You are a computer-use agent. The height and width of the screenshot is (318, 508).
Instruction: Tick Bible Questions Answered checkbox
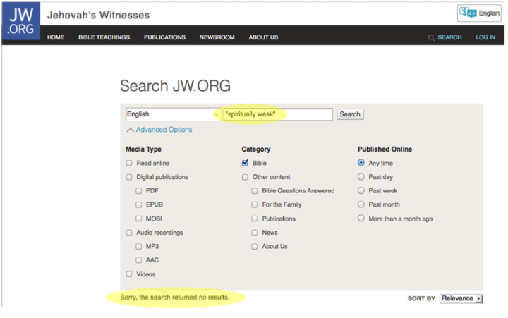[x=255, y=191]
